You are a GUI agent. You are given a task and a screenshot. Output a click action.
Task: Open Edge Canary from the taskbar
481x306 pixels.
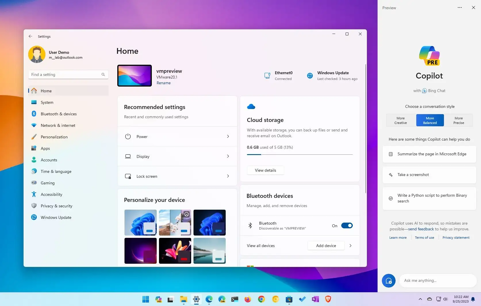222,299
